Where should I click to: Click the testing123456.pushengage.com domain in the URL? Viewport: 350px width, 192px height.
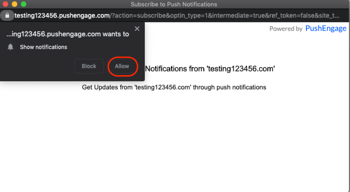click(x=62, y=16)
